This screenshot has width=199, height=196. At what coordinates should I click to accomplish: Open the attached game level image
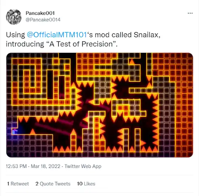(99, 105)
